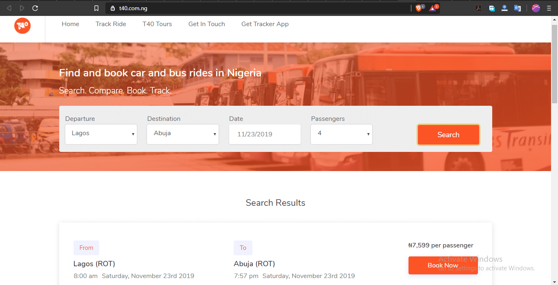Open the Get Tracker App page
This screenshot has width=558, height=285.
click(x=265, y=24)
